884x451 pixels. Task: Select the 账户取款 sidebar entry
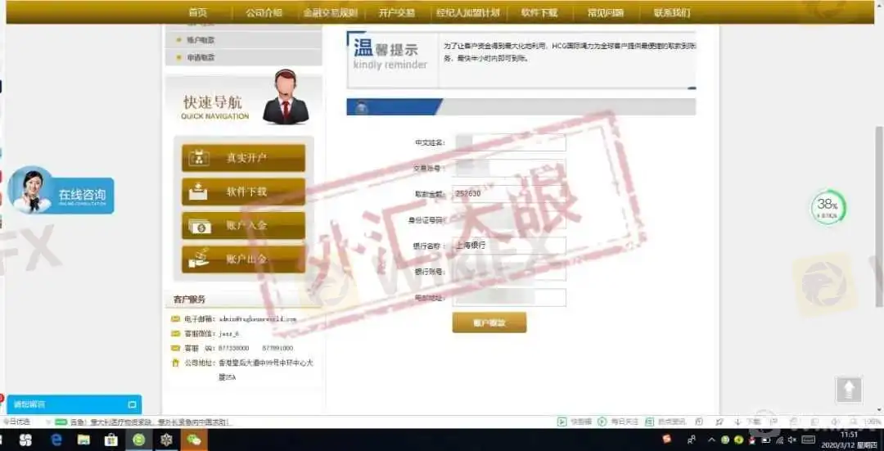(244, 40)
